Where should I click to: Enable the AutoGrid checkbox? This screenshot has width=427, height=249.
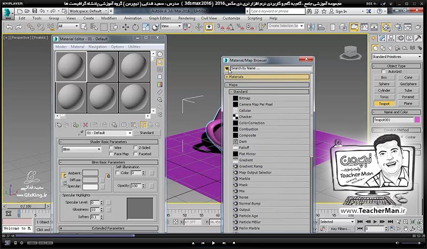(x=383, y=71)
